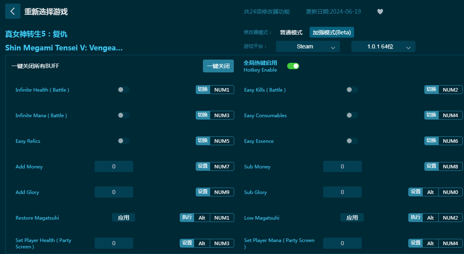Click the Set Player Mana value field
Image resolution: width=464 pixels, height=254 pixels.
[342, 243]
